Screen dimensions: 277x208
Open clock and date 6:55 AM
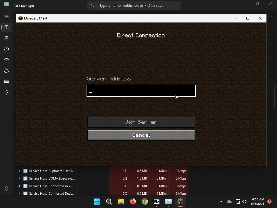258,201
